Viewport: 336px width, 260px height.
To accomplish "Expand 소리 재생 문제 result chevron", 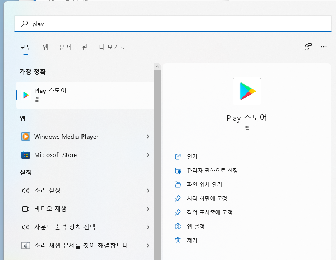I will click(x=148, y=246).
